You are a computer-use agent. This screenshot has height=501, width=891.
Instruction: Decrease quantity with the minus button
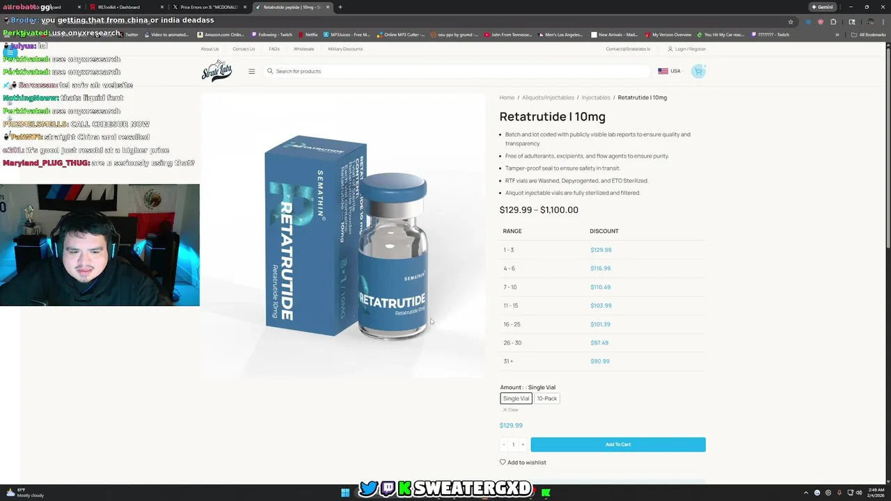(x=503, y=445)
